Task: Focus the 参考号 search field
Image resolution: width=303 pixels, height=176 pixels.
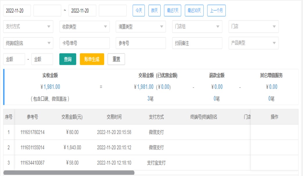Action: coord(141,43)
